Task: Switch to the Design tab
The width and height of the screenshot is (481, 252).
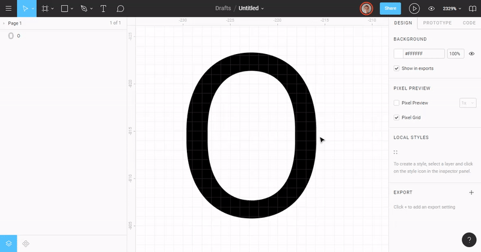Action: click(x=403, y=23)
